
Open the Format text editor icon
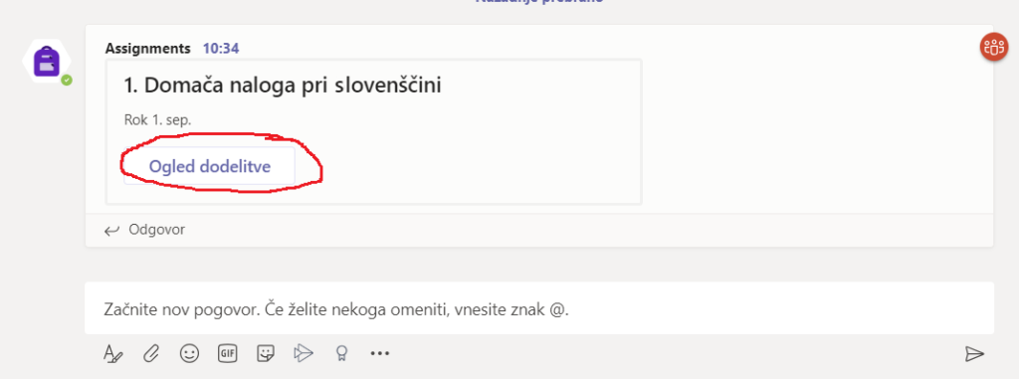[113, 354]
